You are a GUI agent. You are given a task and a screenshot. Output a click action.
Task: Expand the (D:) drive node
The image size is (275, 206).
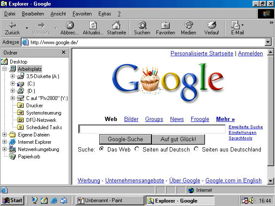12,91
